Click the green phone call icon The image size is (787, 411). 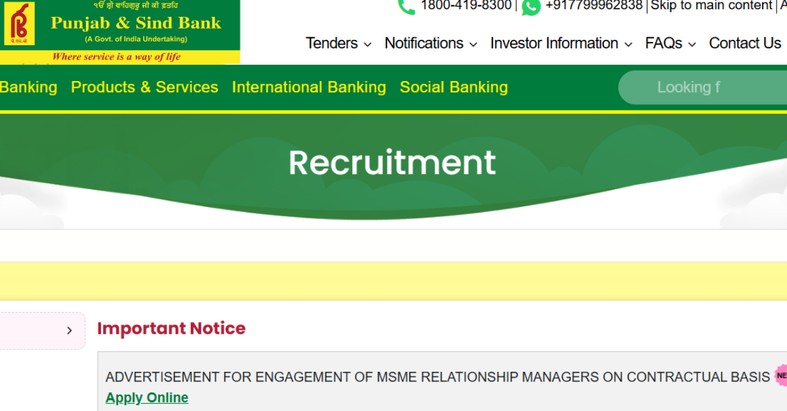[x=407, y=6]
